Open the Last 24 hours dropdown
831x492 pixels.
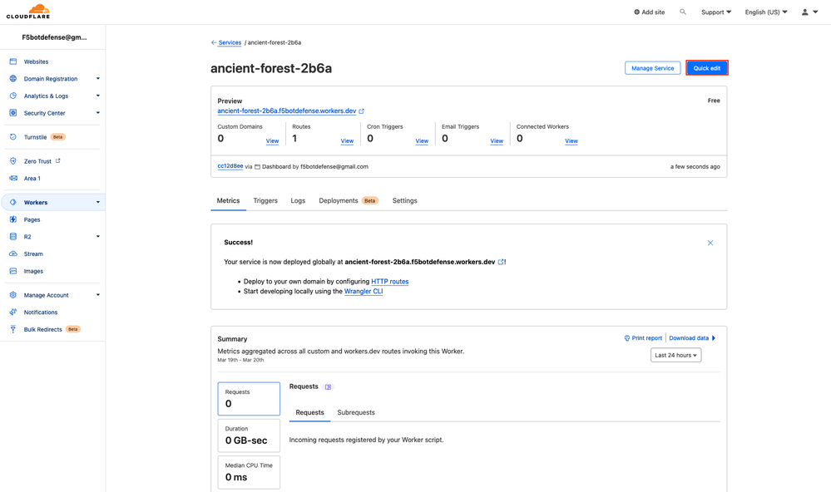coord(675,356)
